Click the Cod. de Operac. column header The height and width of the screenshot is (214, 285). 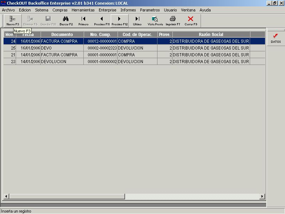[138, 34]
